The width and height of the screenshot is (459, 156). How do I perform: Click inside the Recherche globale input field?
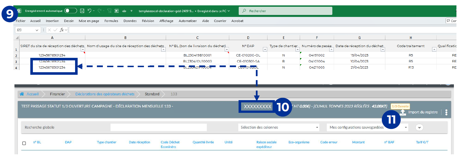pyautogui.click(x=158, y=128)
